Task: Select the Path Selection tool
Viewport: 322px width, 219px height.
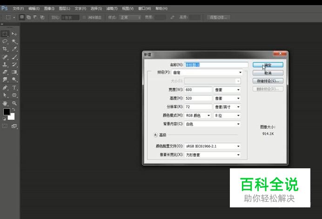Action: click(x=5, y=95)
